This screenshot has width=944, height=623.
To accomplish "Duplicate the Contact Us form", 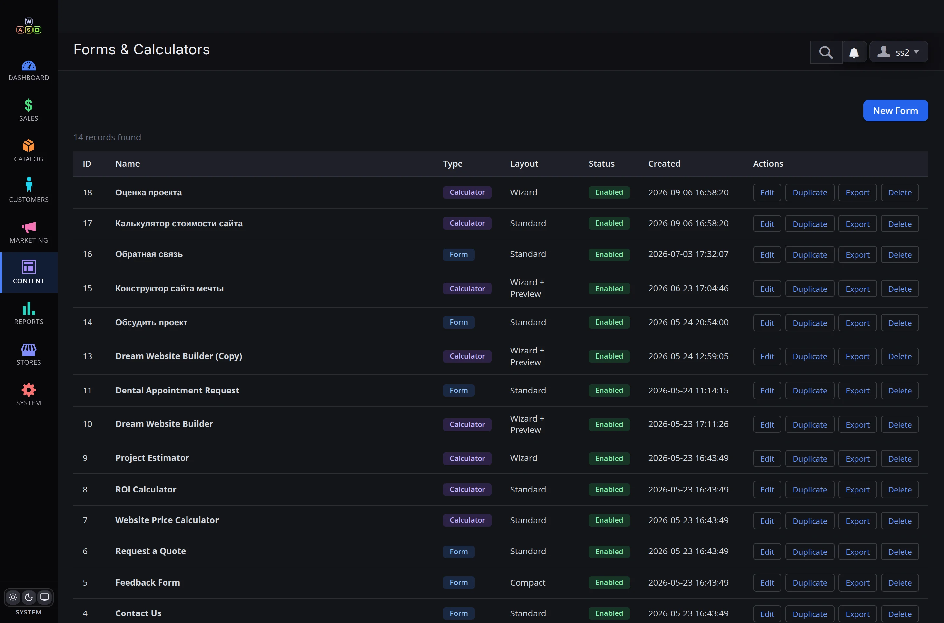I will 809,614.
